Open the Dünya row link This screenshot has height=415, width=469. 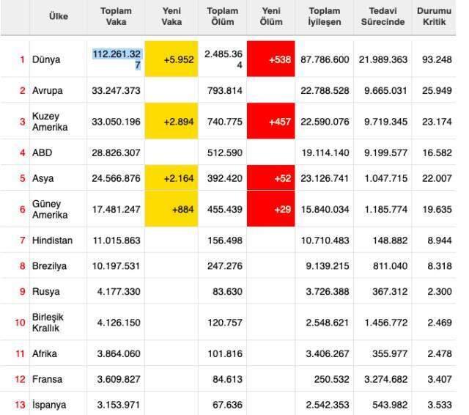coord(46,59)
